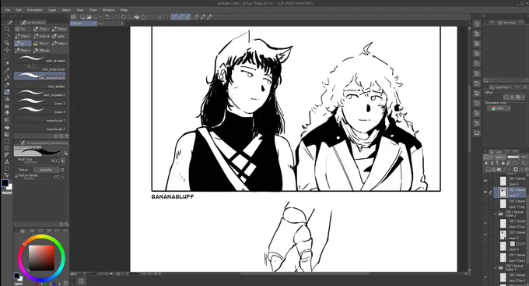Viewport: 529px width, 286px height.
Task: Open the Effect icons dropdown arrow
Action: click(524, 97)
